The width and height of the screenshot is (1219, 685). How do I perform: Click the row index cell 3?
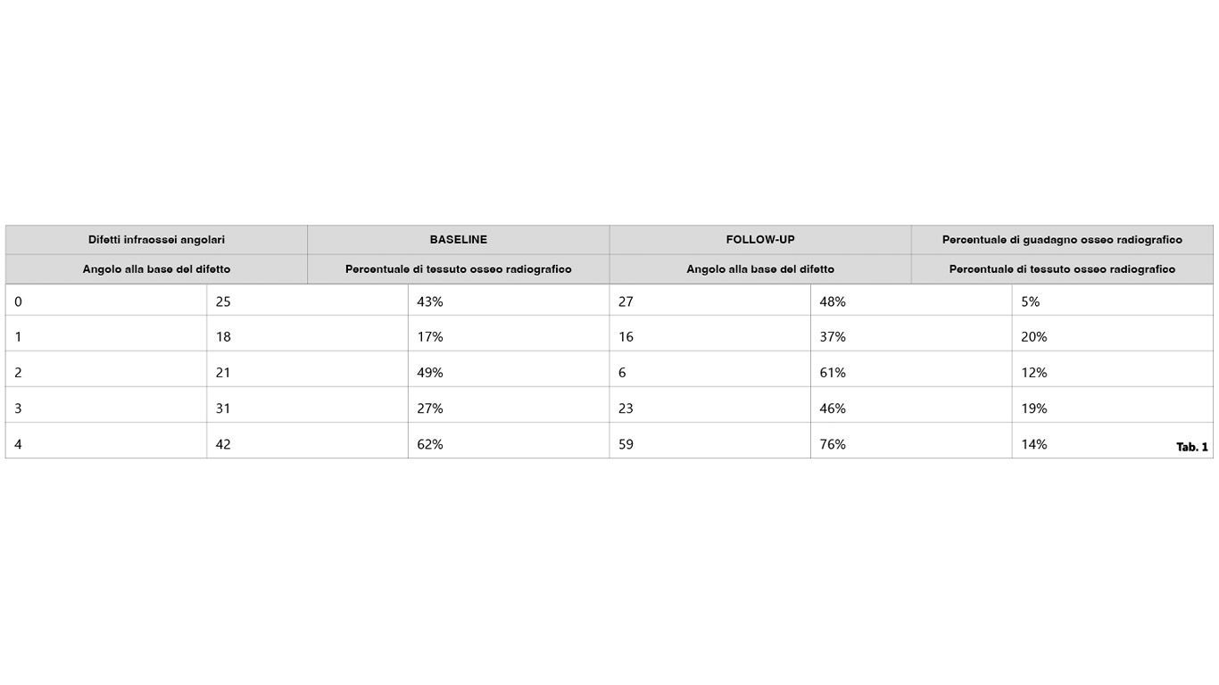tap(106, 409)
